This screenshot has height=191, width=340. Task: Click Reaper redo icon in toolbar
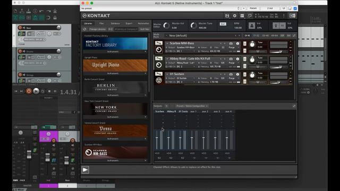point(48,11)
